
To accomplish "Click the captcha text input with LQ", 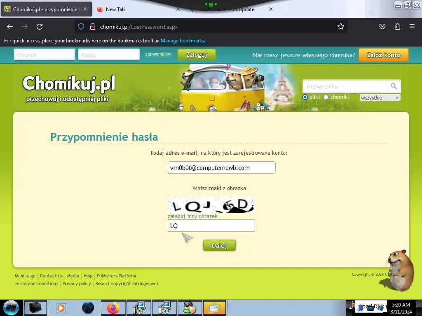I will 211,225.
